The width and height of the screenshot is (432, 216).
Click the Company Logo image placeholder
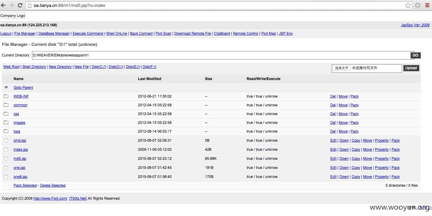[x=13, y=16]
